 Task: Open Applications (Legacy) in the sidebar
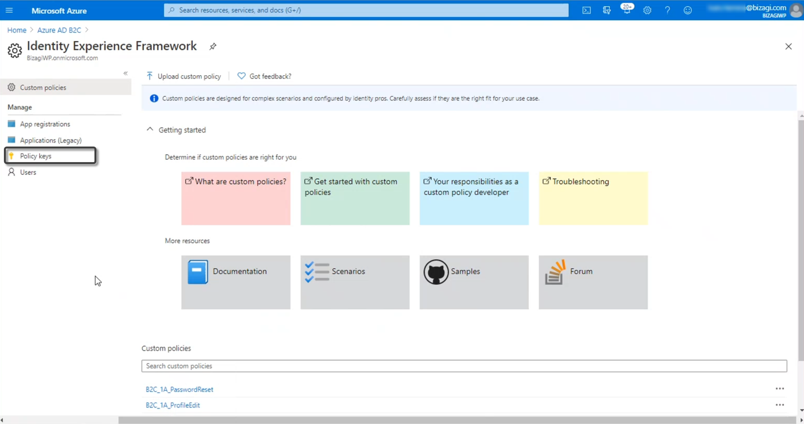pos(51,140)
